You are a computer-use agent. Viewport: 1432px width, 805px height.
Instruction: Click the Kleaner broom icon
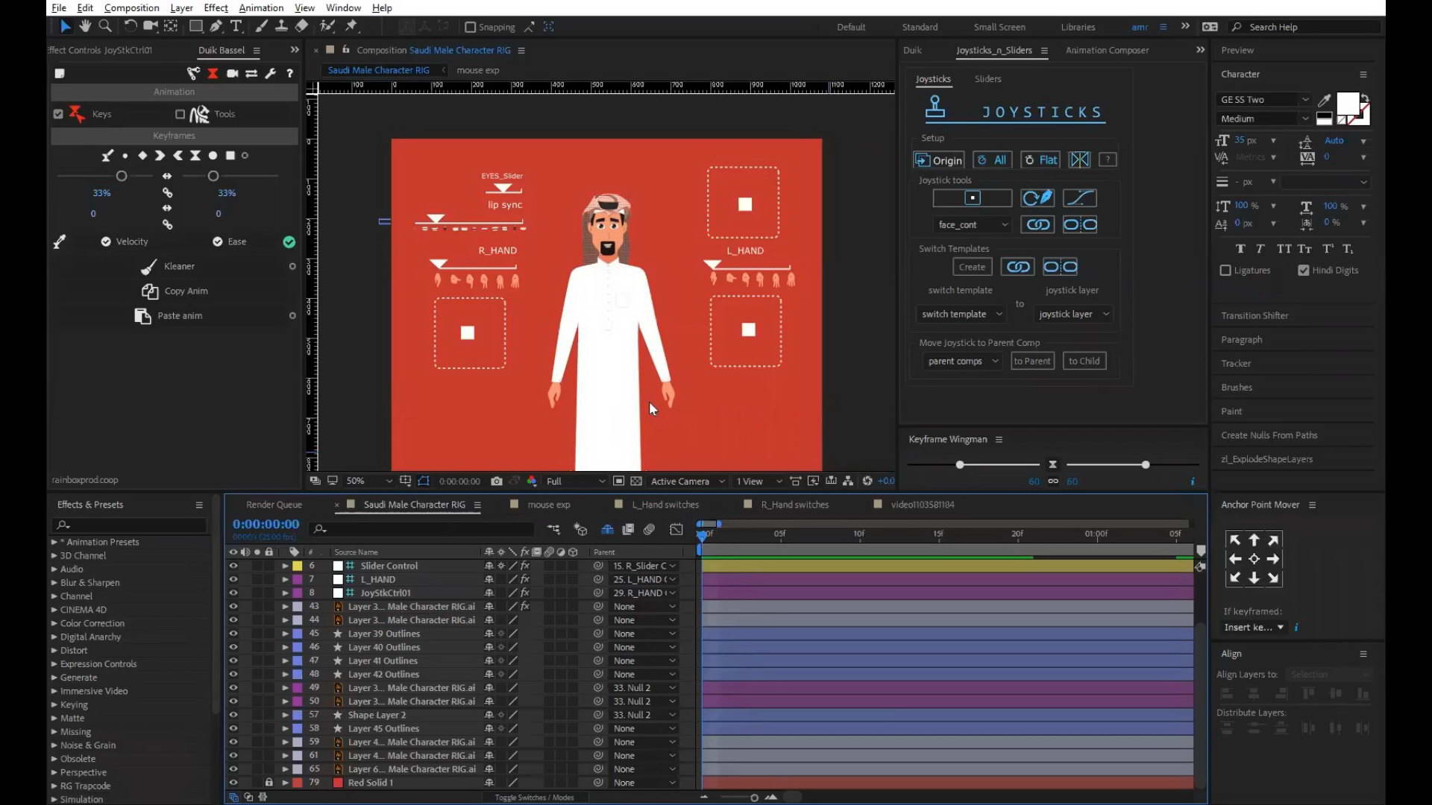click(x=149, y=266)
